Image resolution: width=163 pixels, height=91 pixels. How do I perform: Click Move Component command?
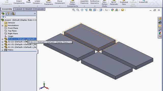click(60, 2)
